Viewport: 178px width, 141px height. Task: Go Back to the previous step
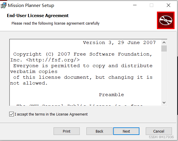[99, 131]
